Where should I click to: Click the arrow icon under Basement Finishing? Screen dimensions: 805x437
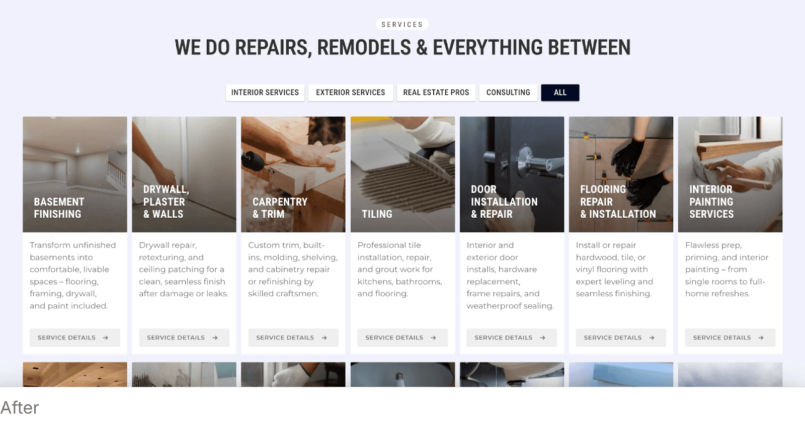(106, 338)
